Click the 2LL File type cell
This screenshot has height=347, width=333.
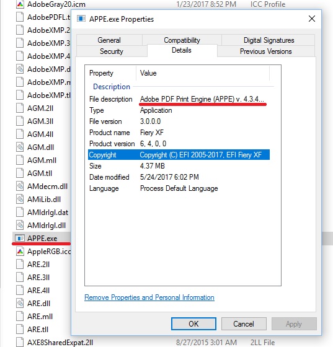coord(262,342)
